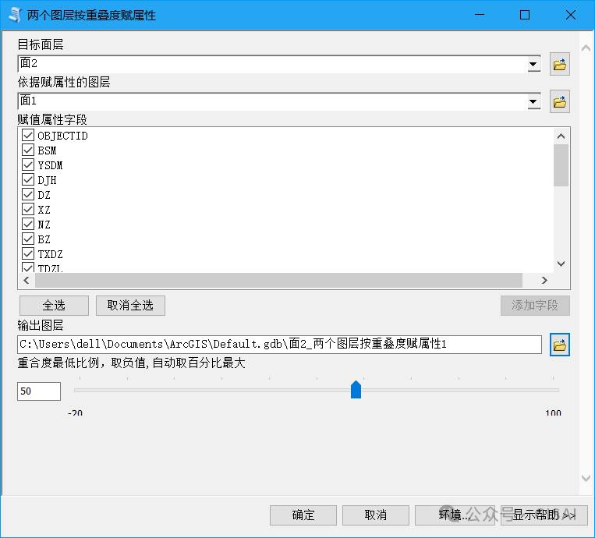Viewport: 595px width, 538px height.
Task: Click the field list scroll up arrow
Action: pyautogui.click(x=561, y=136)
